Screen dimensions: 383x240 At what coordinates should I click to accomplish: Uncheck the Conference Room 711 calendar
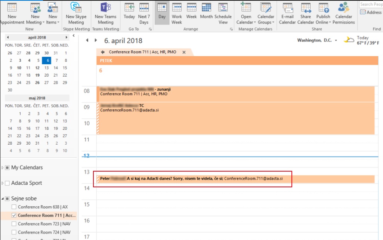click(14, 215)
